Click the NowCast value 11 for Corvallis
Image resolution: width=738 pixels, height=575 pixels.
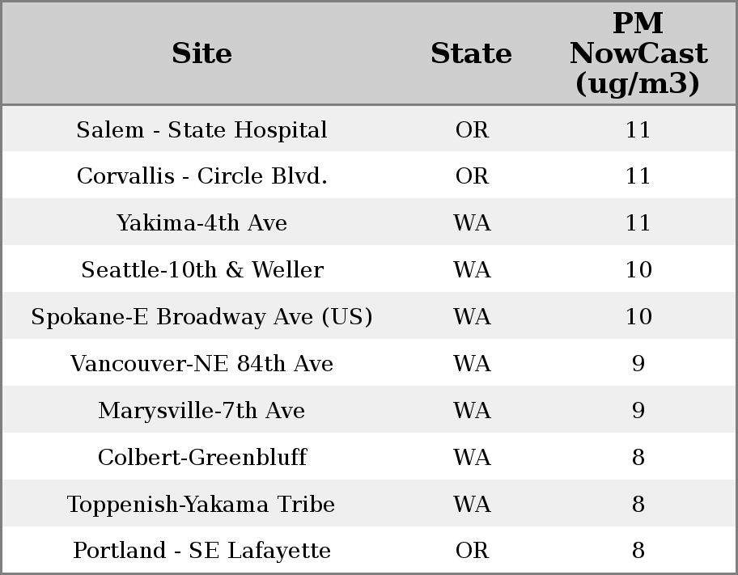click(638, 176)
